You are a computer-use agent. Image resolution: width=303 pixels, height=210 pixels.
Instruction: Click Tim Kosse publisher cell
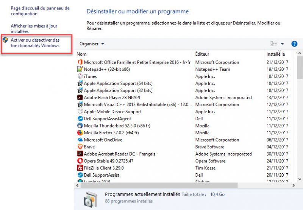pyautogui.click(x=205, y=168)
